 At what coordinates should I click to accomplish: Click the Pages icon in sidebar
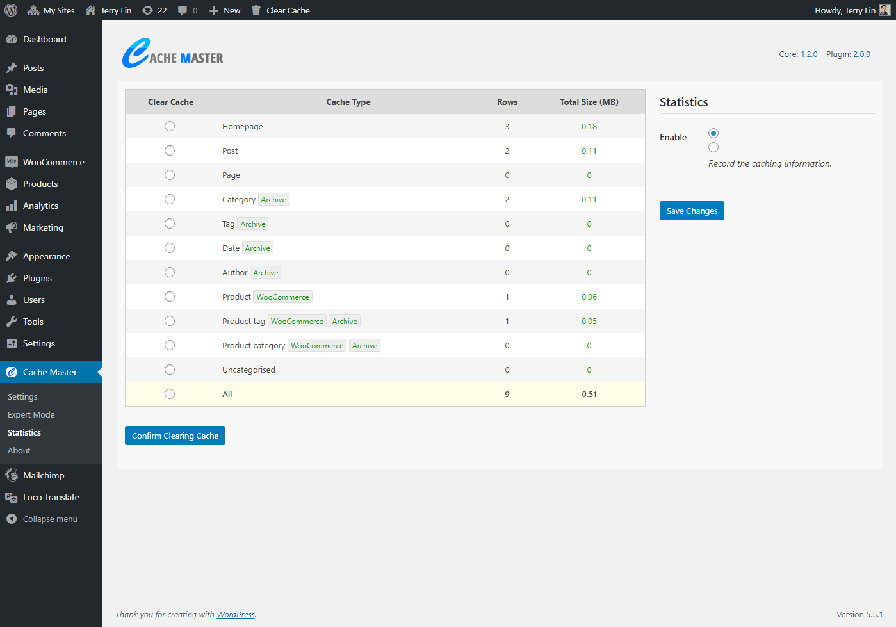click(12, 111)
